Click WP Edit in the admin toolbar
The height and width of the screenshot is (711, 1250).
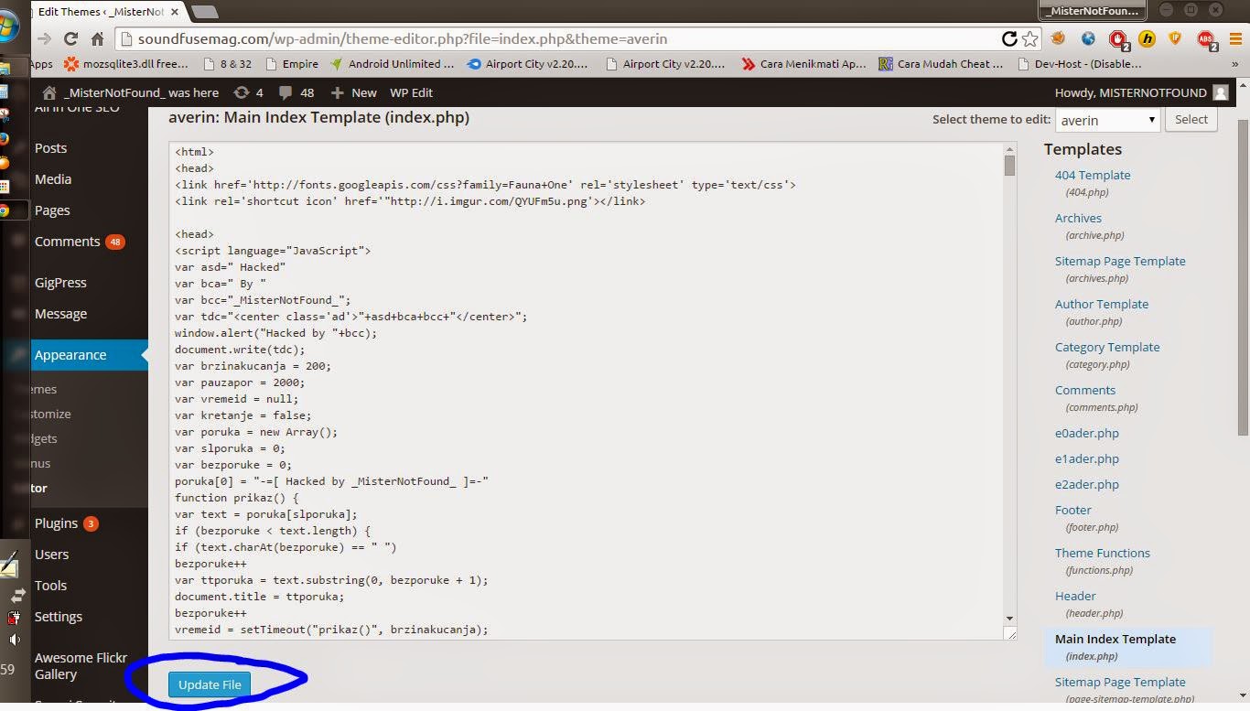pos(413,92)
